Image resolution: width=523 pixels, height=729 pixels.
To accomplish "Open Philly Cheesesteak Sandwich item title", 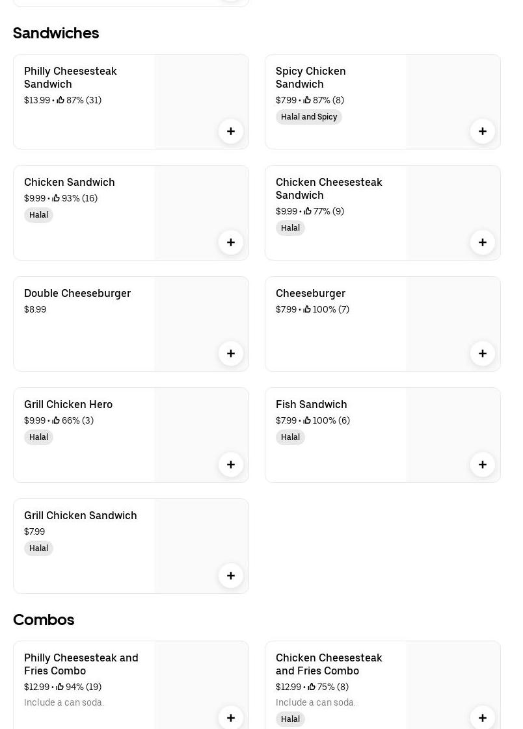I will [x=70, y=77].
